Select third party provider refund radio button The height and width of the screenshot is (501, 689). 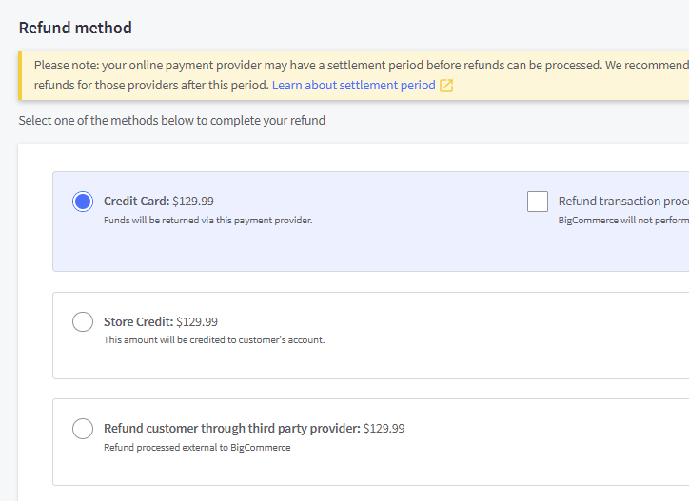(x=83, y=429)
